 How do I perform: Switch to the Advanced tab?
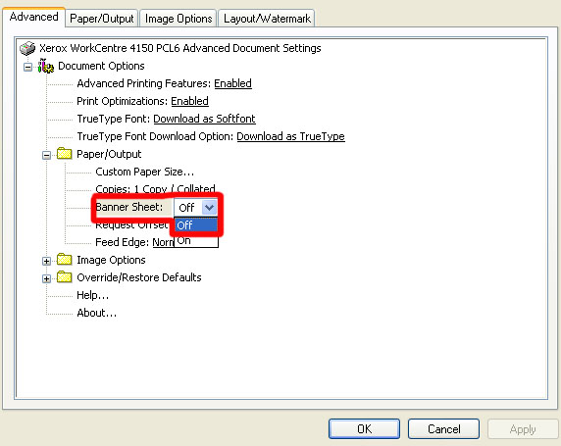(34, 17)
